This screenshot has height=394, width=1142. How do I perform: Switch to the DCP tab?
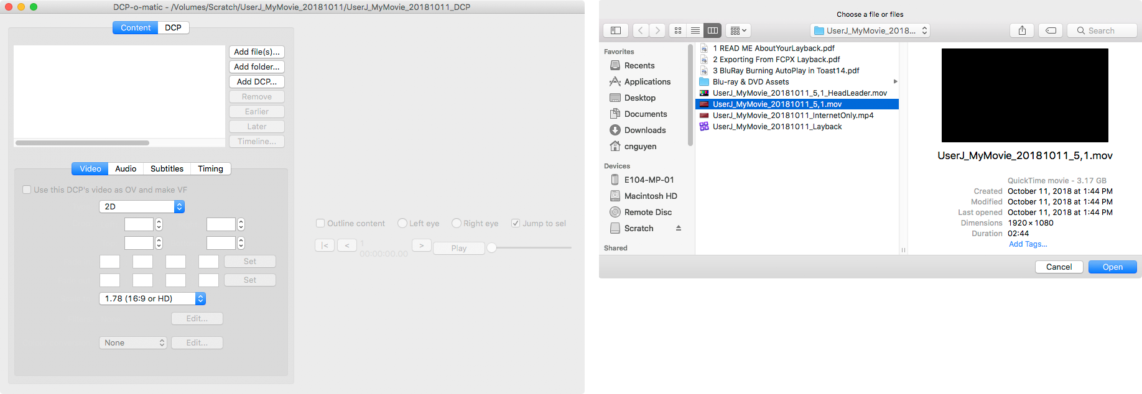click(173, 27)
